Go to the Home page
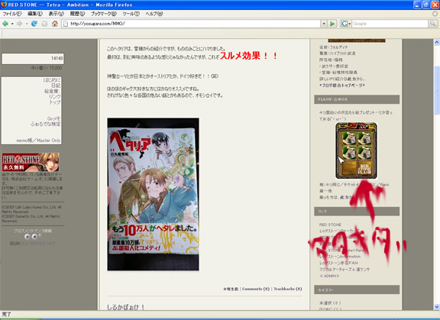 point(55,24)
